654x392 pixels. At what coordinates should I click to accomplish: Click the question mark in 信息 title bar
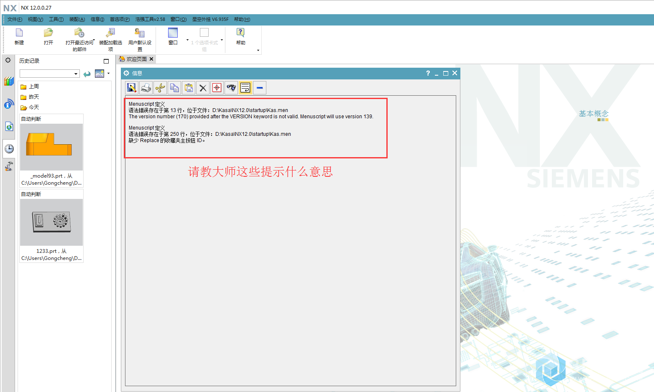(428, 73)
